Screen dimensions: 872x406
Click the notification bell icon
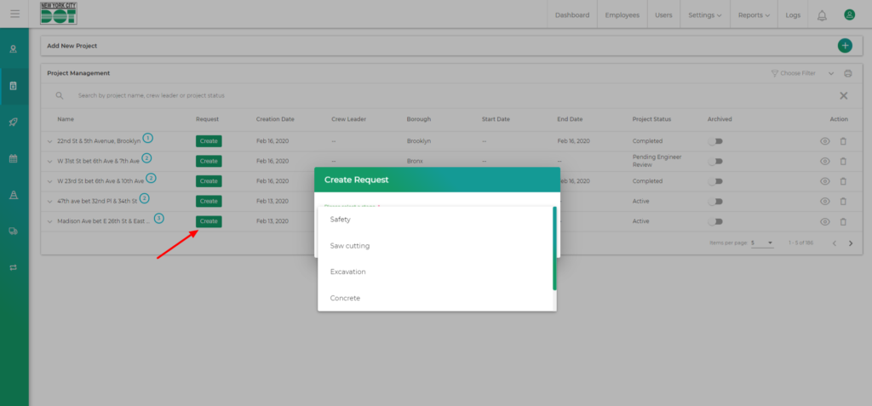(x=822, y=15)
